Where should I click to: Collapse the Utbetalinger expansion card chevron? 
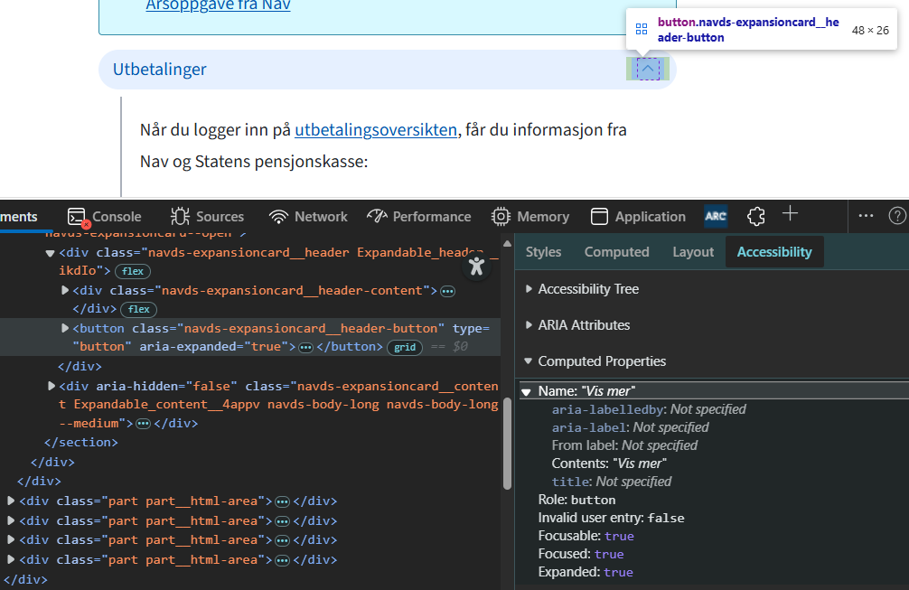point(648,69)
